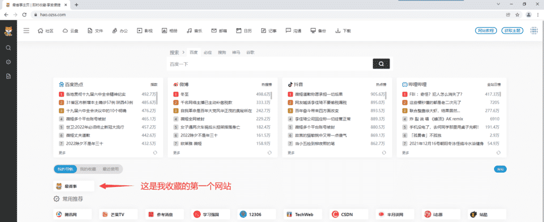Refresh the 百度热点 card
The image size is (544, 222).
point(155,152)
